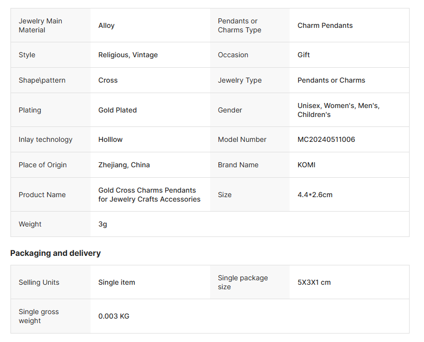This screenshot has height=342, width=424.
Task: Click the "KOMI" brand name value
Action: point(307,165)
